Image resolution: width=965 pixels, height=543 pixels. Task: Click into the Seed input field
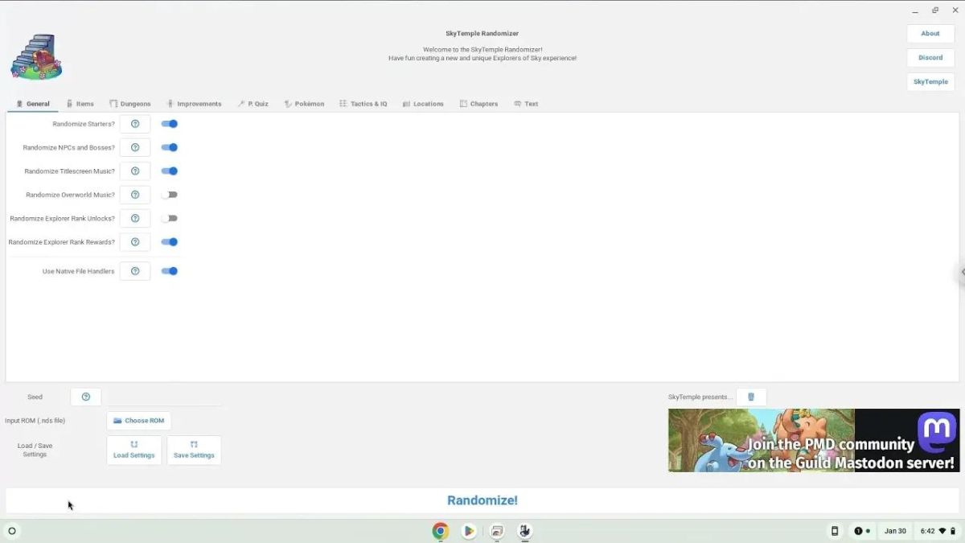click(x=164, y=397)
